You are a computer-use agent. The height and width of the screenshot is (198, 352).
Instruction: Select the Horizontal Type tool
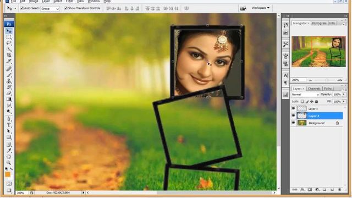point(9,125)
